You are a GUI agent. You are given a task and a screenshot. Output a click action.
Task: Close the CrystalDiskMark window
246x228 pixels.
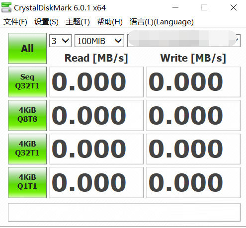(234, 7)
